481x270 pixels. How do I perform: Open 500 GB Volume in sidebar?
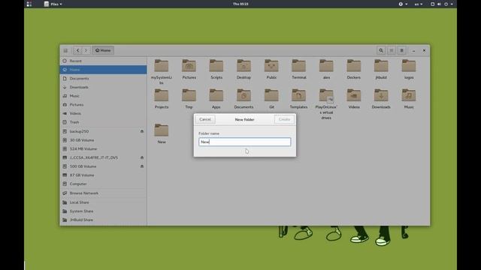103,166
